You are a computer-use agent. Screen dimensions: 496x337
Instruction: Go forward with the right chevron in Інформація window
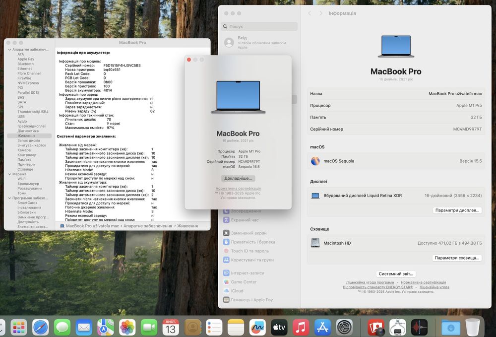(x=321, y=13)
